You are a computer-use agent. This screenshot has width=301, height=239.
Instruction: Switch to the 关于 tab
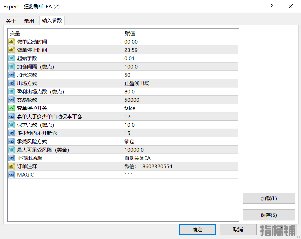(x=11, y=21)
